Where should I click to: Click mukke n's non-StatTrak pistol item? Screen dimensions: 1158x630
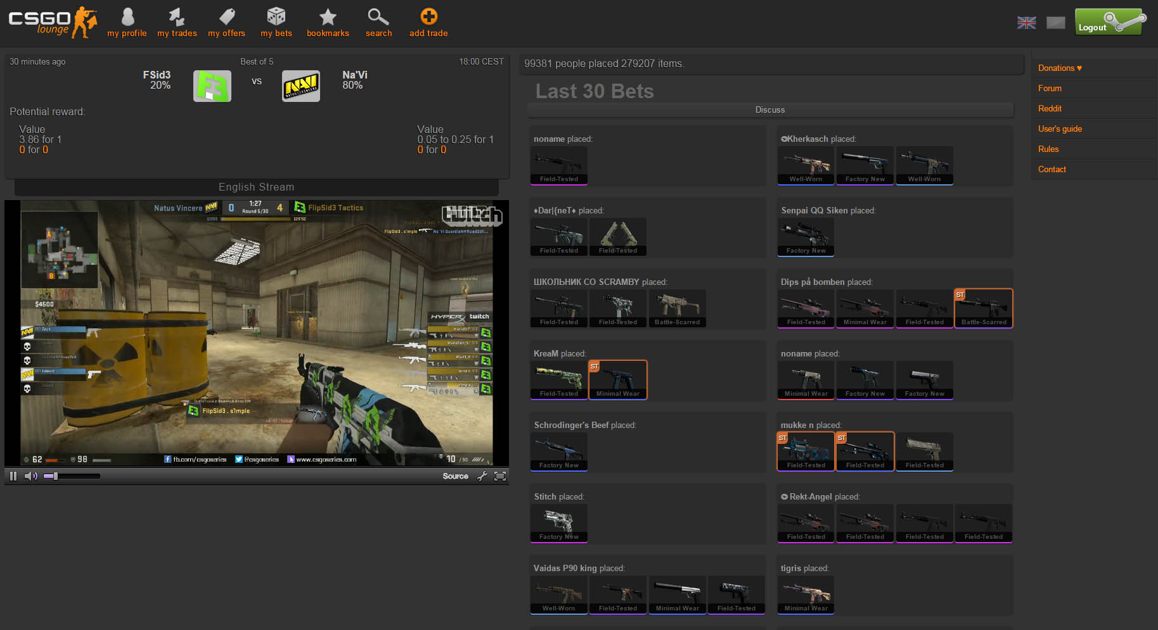[925, 451]
